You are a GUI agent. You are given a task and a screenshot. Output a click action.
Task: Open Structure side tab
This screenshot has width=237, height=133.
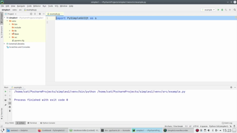tap(1, 32)
